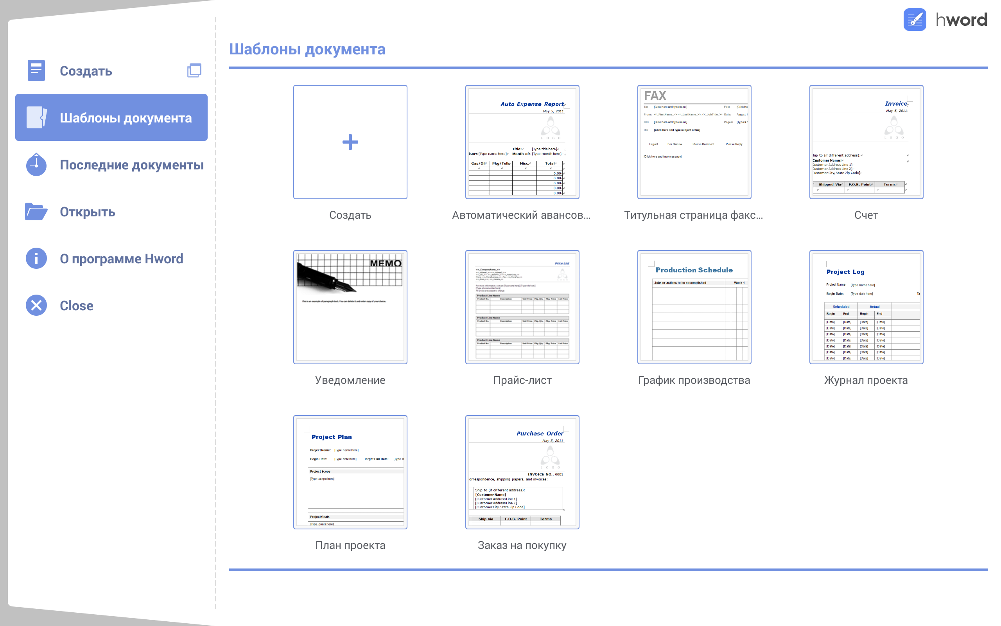The height and width of the screenshot is (626, 1001).
Task: Open the Production Schedule template thumbnail
Action: coord(694,307)
